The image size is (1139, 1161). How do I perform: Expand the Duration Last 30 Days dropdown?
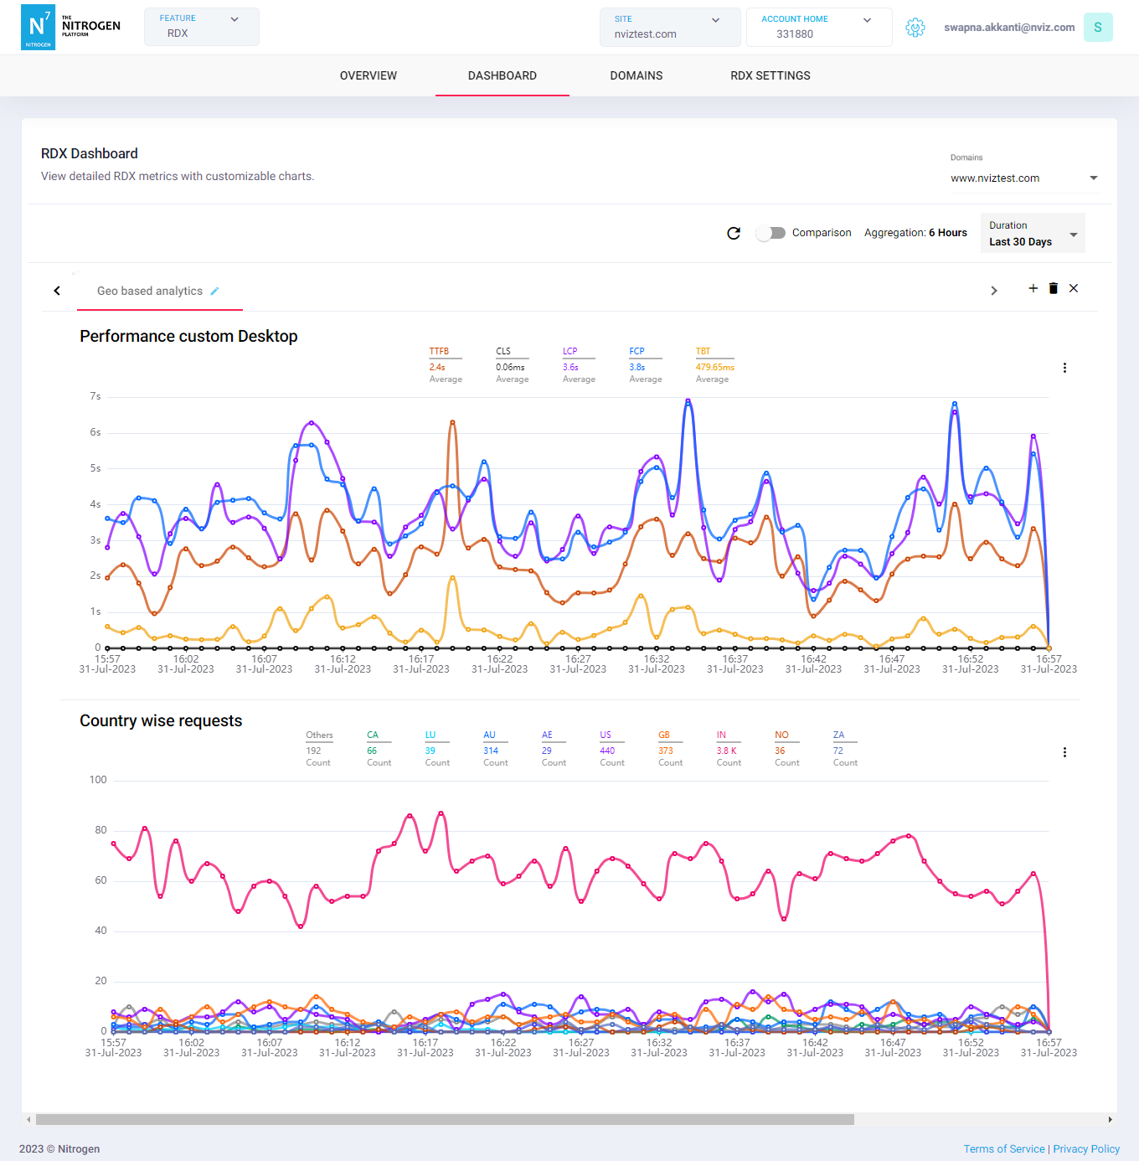1032,234
